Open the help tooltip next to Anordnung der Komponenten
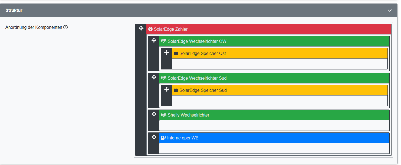 pyautogui.click(x=65, y=27)
